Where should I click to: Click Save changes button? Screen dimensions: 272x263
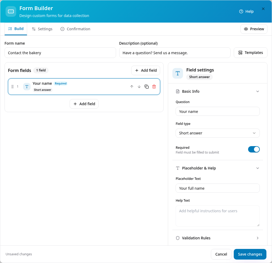[250, 254]
